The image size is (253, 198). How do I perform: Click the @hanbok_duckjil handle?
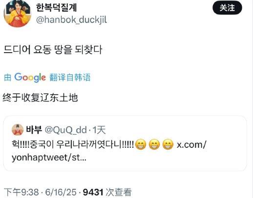pos(71,20)
